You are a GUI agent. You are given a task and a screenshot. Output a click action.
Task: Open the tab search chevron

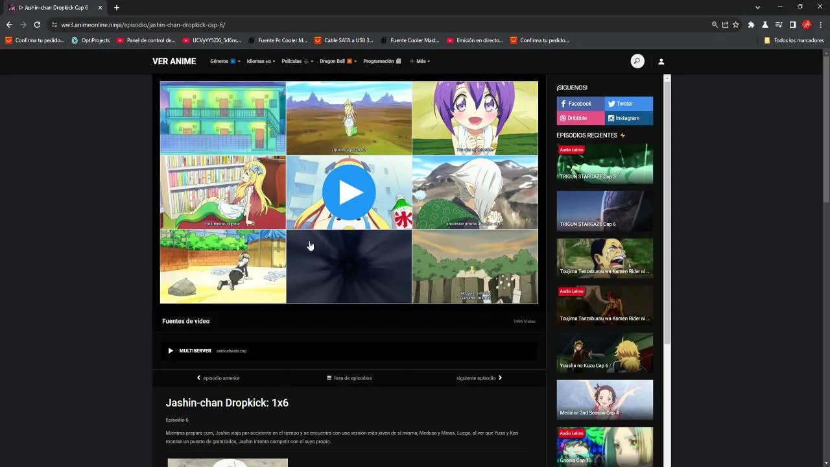[757, 7]
